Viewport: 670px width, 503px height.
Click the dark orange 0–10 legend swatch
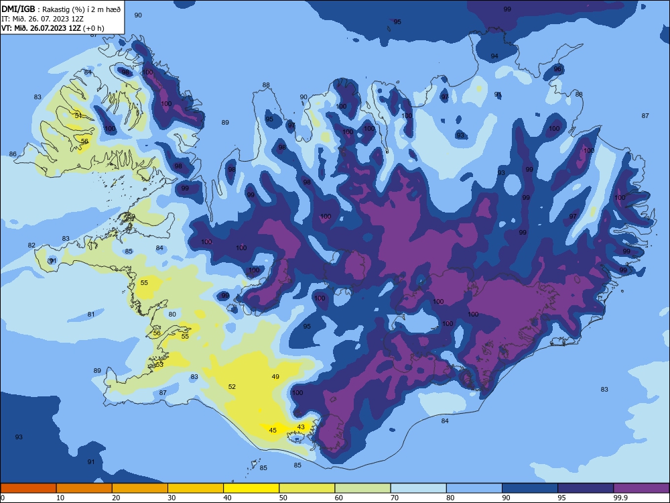[x=28, y=488]
